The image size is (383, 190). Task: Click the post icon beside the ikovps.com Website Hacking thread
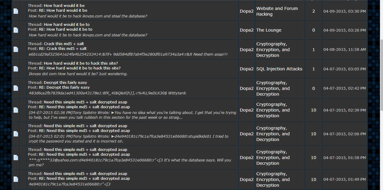pyautogui.click(x=16, y=11)
